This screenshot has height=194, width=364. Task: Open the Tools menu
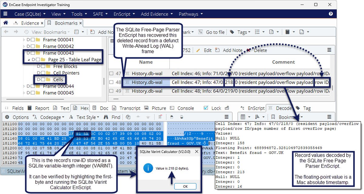pos(79,14)
